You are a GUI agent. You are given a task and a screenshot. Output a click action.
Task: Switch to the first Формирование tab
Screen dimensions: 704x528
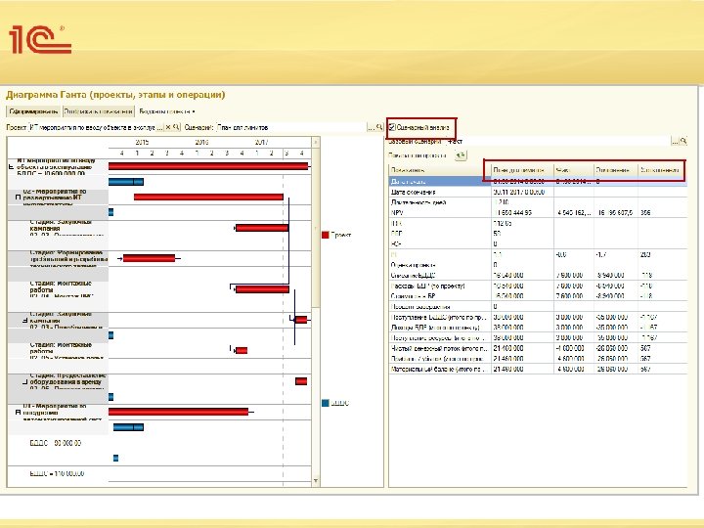pos(35,111)
